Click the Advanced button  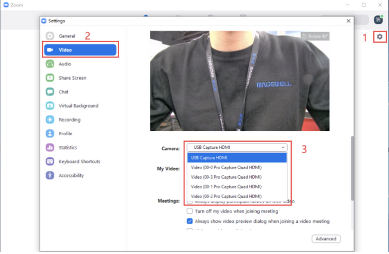click(326, 238)
